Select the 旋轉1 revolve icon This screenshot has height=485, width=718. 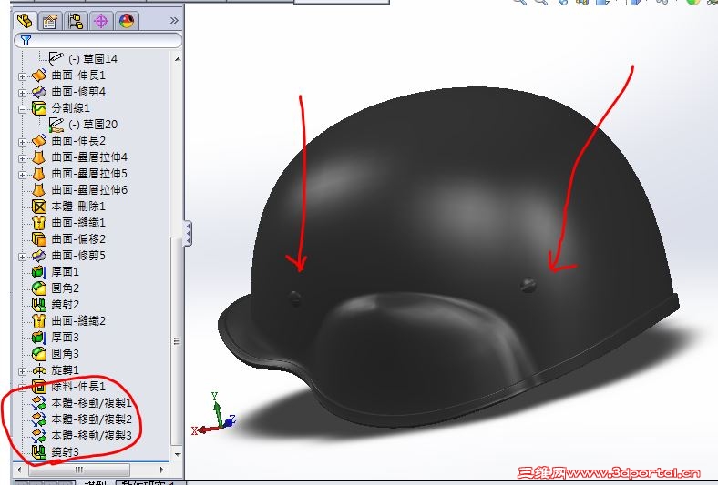pyautogui.click(x=39, y=369)
